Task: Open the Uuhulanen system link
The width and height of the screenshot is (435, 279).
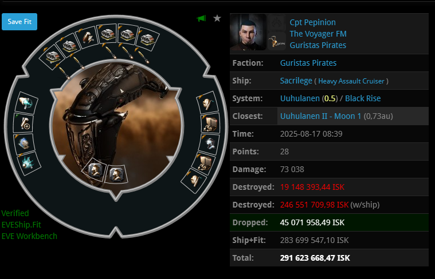Action: point(300,98)
